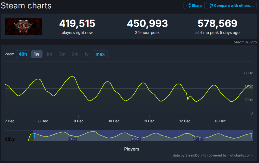Click the green Players legend line marker

pyautogui.click(x=121, y=149)
